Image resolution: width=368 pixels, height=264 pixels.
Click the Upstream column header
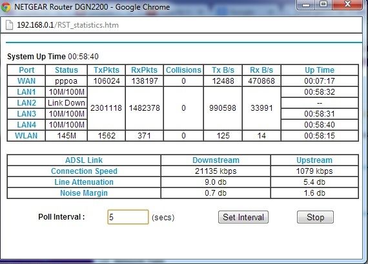pyautogui.click(x=314, y=160)
